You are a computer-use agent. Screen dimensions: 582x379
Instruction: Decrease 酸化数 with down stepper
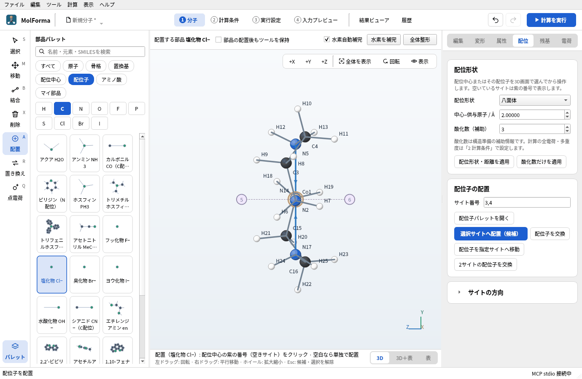coord(567,131)
